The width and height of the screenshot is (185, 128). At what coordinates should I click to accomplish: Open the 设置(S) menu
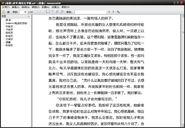(x=55, y=7)
